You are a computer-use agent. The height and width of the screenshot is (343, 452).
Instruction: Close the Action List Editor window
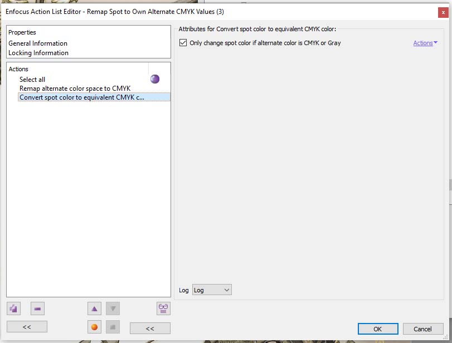[x=443, y=12]
